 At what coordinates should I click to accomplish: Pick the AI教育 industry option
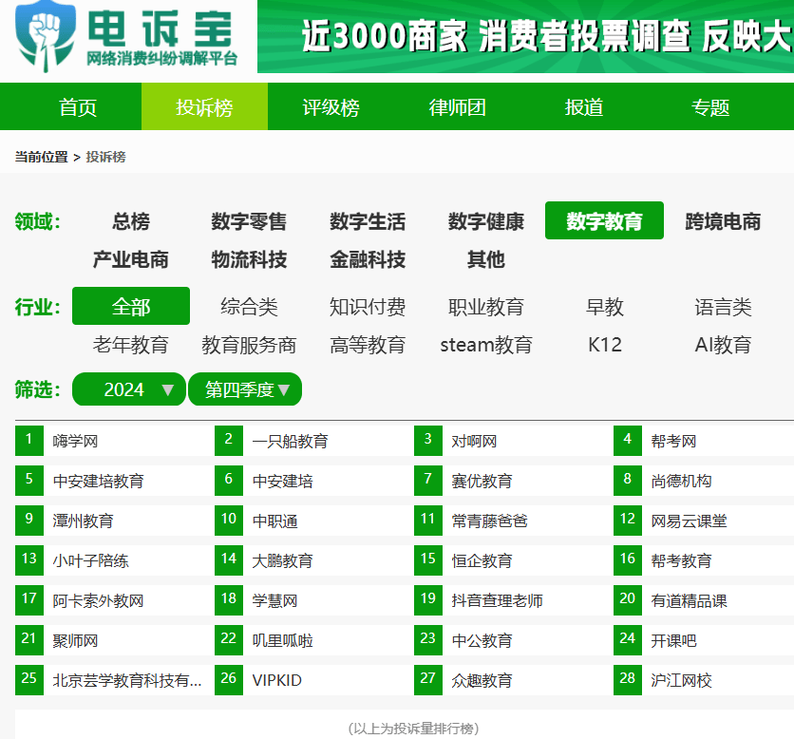[x=723, y=345]
